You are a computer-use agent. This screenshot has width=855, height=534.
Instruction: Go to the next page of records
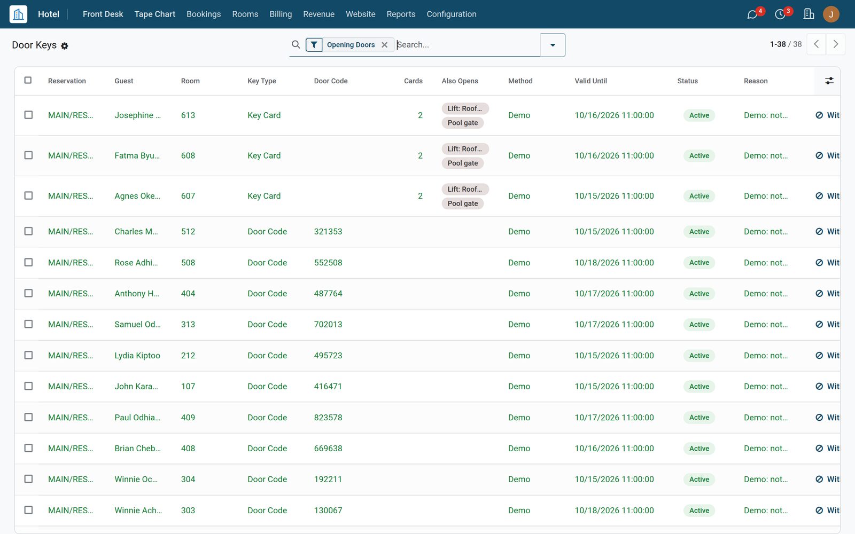pyautogui.click(x=836, y=44)
